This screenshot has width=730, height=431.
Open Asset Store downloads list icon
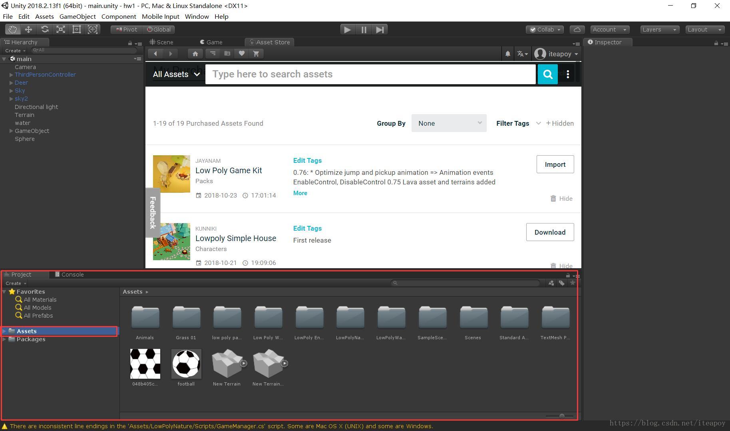213,53
